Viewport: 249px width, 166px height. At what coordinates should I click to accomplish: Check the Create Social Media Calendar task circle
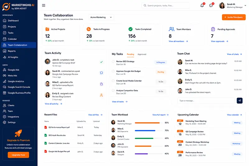(x=113, y=81)
